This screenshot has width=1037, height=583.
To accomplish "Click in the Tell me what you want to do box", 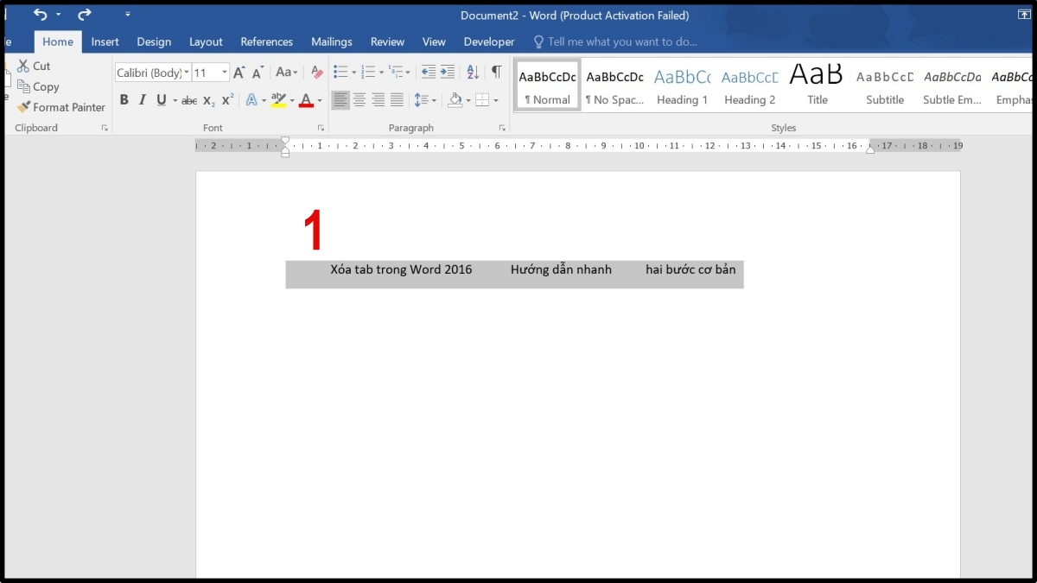I will [x=615, y=41].
